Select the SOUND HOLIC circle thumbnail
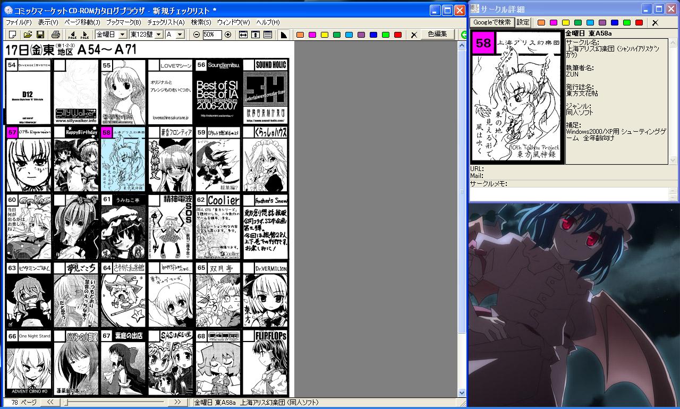The height and width of the screenshot is (409, 680). pyautogui.click(x=265, y=92)
